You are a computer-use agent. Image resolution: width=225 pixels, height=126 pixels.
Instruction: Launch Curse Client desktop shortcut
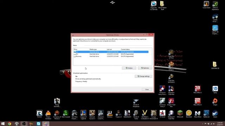pyautogui.click(x=206, y=5)
